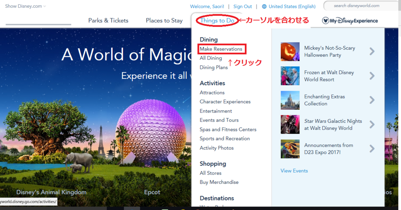Screen dimensions: 401x210
Task: Select the Things to Do menu tab
Action: 217,20
